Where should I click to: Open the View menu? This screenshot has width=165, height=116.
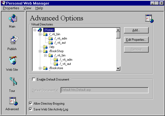(27, 8)
